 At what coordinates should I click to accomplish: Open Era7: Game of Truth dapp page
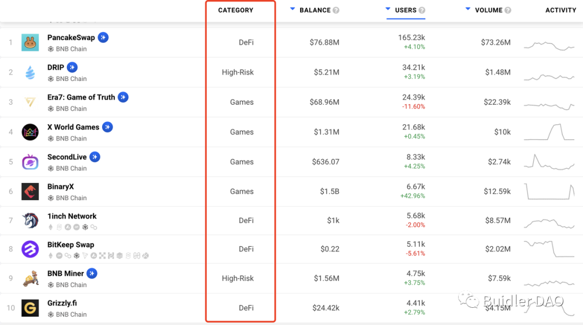pyautogui.click(x=81, y=97)
